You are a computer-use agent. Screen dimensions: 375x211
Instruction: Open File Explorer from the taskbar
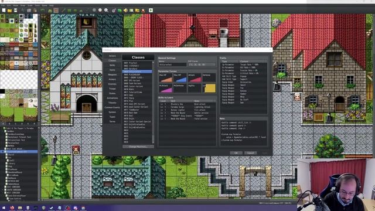(x=20, y=208)
